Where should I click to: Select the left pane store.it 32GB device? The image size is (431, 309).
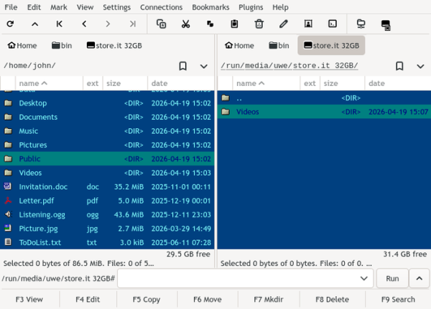pyautogui.click(x=114, y=45)
